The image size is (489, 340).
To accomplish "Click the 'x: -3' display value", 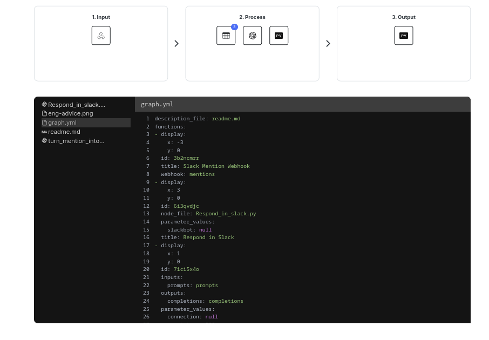I will (175, 142).
